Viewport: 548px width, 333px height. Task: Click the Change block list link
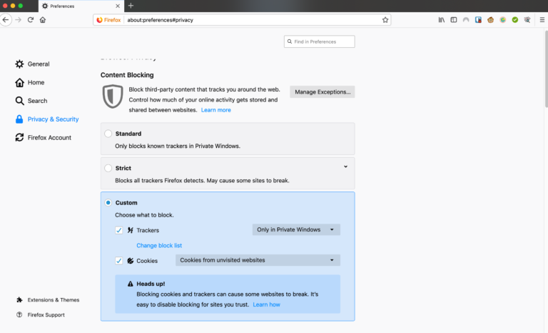point(159,246)
